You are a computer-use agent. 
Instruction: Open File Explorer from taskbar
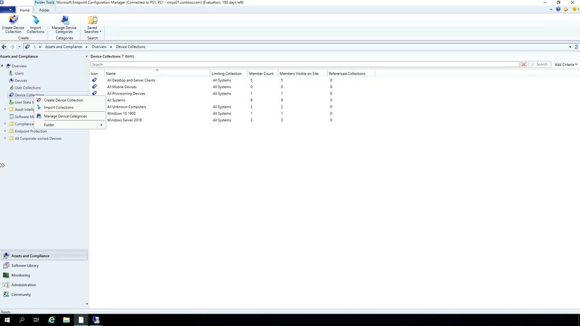[x=66, y=320]
